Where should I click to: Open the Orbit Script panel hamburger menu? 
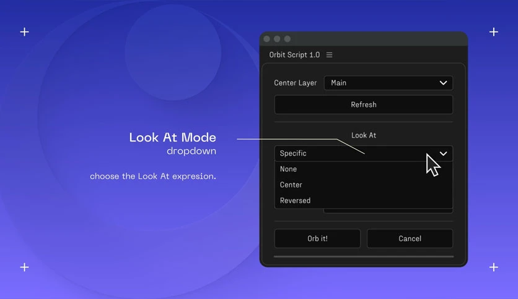coord(330,54)
